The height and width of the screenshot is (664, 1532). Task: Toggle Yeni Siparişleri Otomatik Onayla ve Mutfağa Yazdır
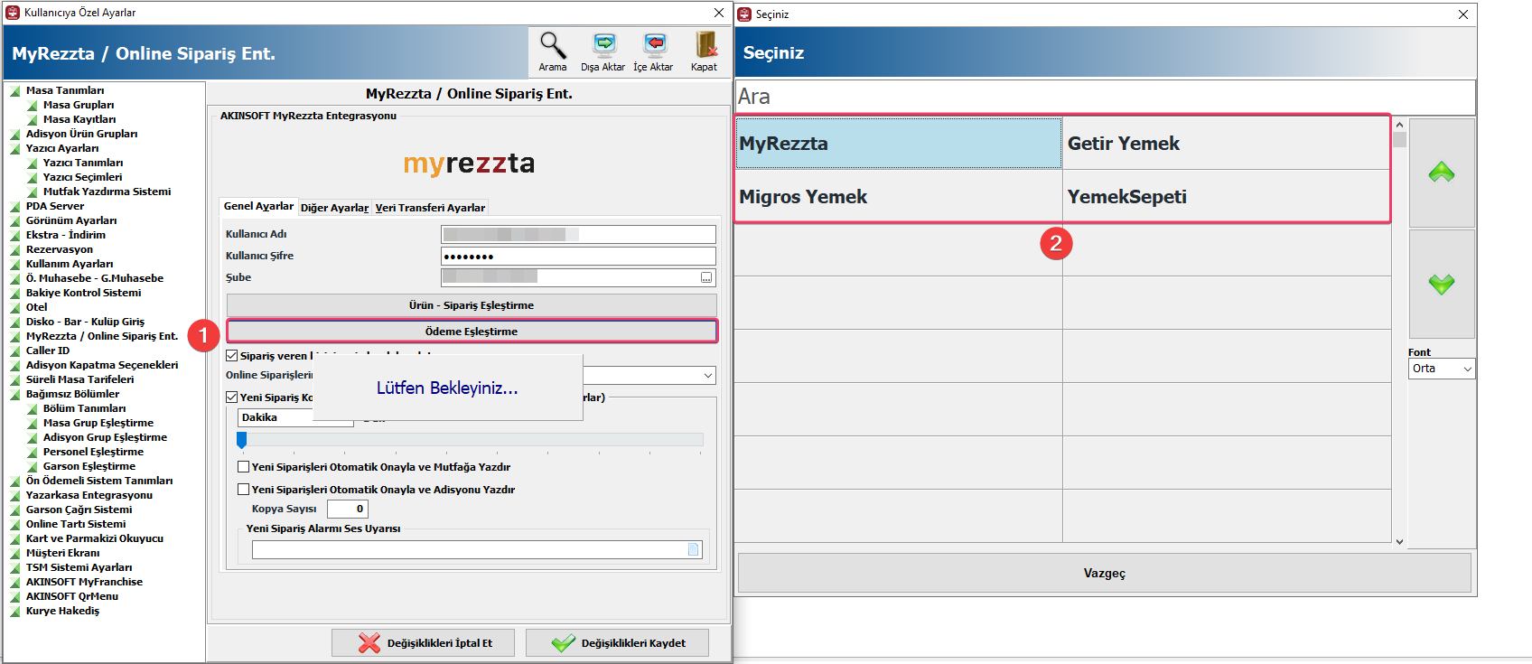(x=243, y=467)
